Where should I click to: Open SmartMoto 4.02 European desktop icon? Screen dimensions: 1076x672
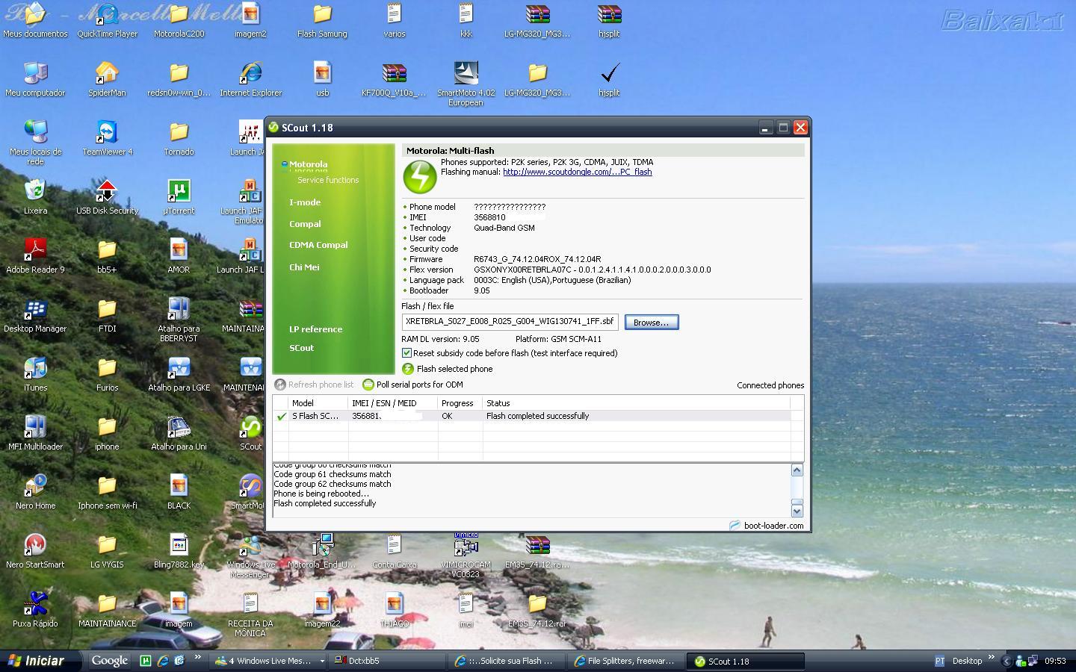466,83
